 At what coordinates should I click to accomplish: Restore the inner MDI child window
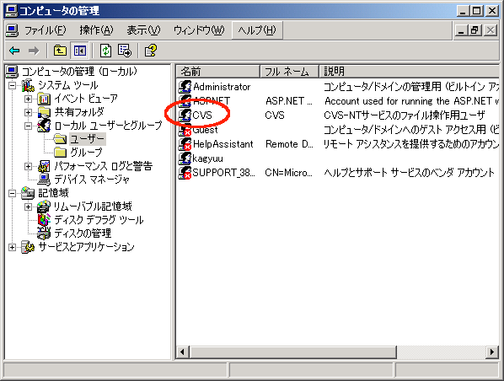point(475,30)
